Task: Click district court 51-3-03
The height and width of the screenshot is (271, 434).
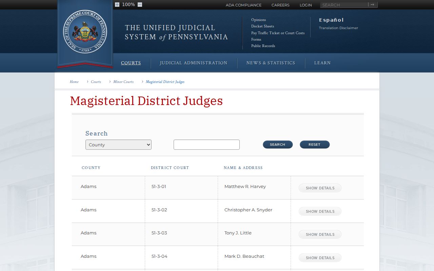Action: coord(159,233)
